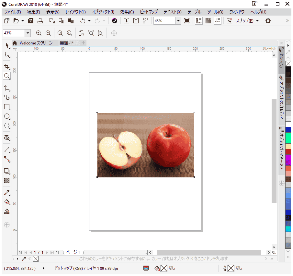Expand the Undo history dropdown arrow
The height and width of the screenshot is (276, 293).
tap(89, 21)
